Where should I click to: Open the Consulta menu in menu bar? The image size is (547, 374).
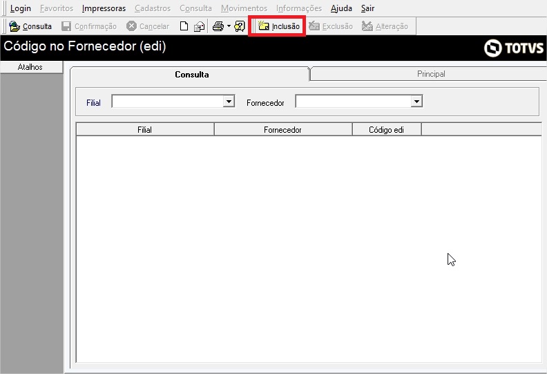pos(195,8)
